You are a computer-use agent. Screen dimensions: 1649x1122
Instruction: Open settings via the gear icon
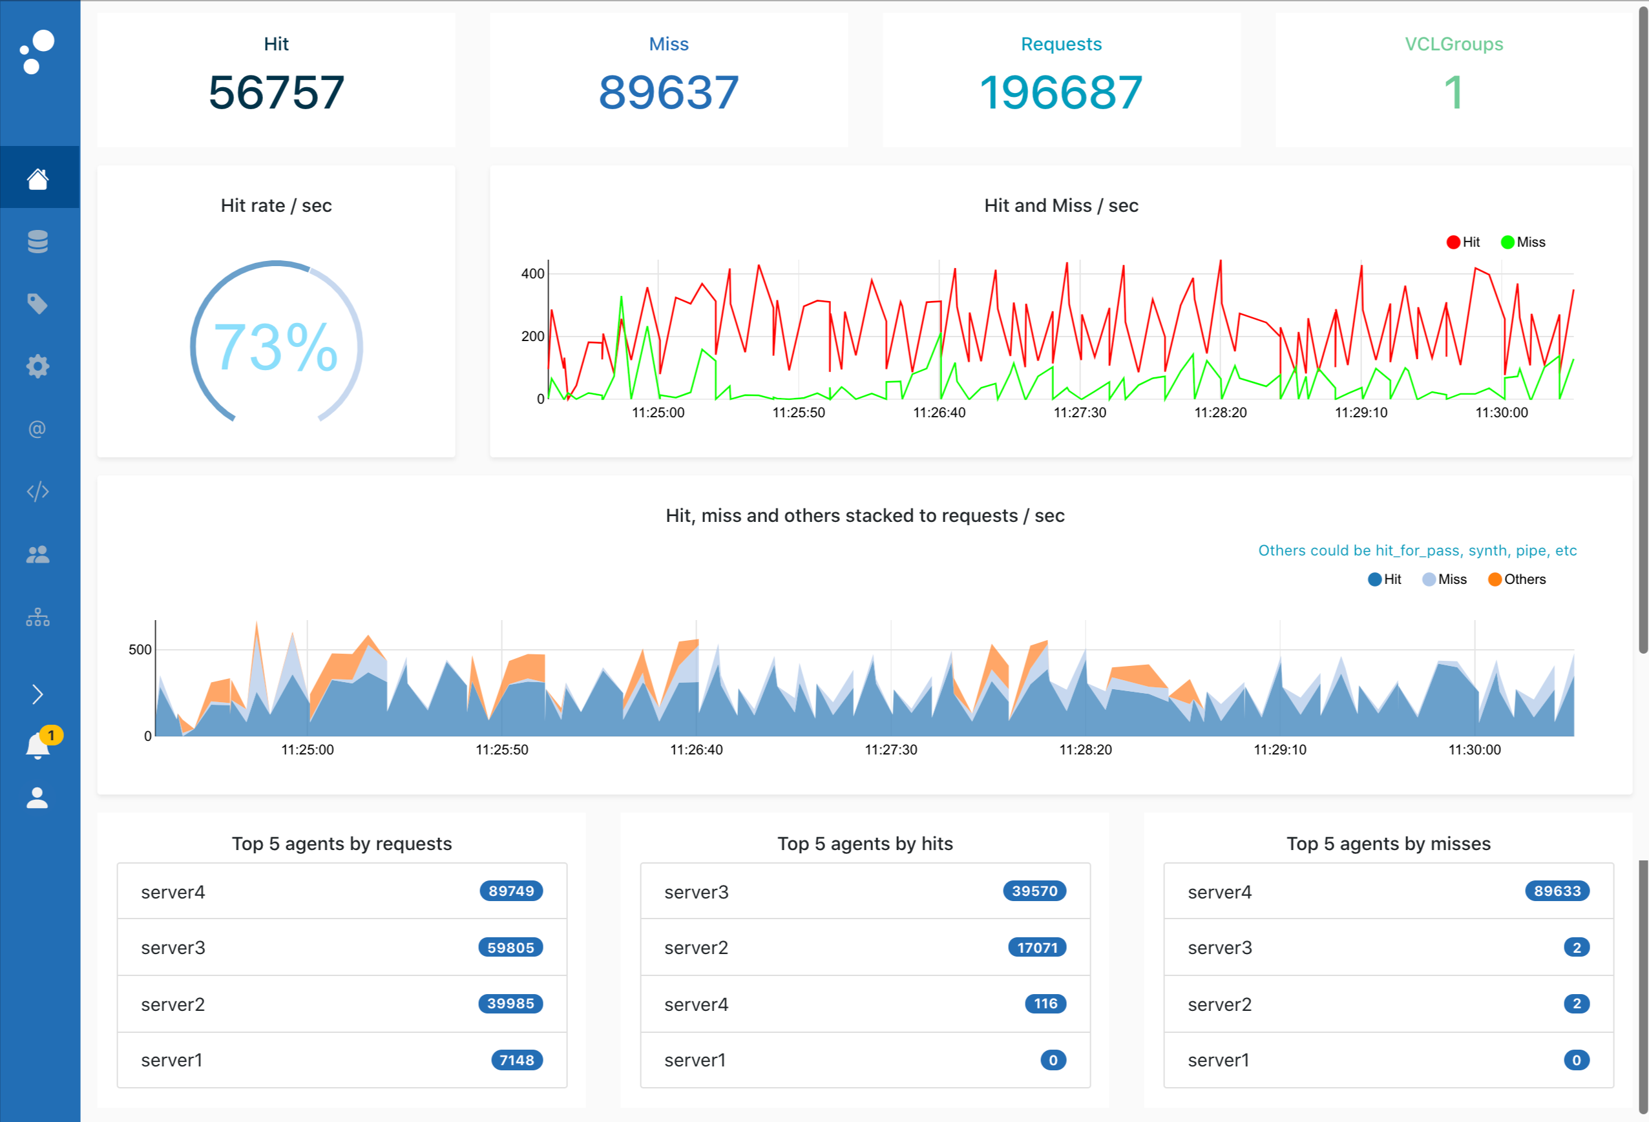(x=38, y=366)
